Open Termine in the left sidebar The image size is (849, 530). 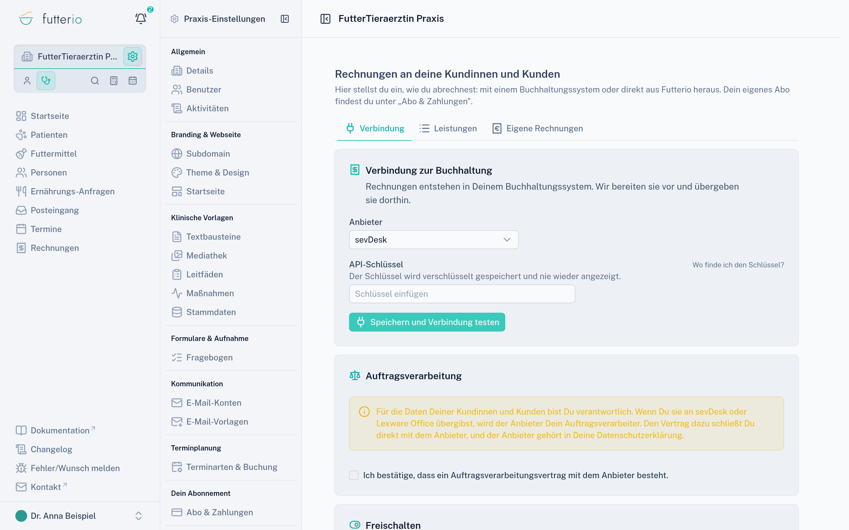39,229
